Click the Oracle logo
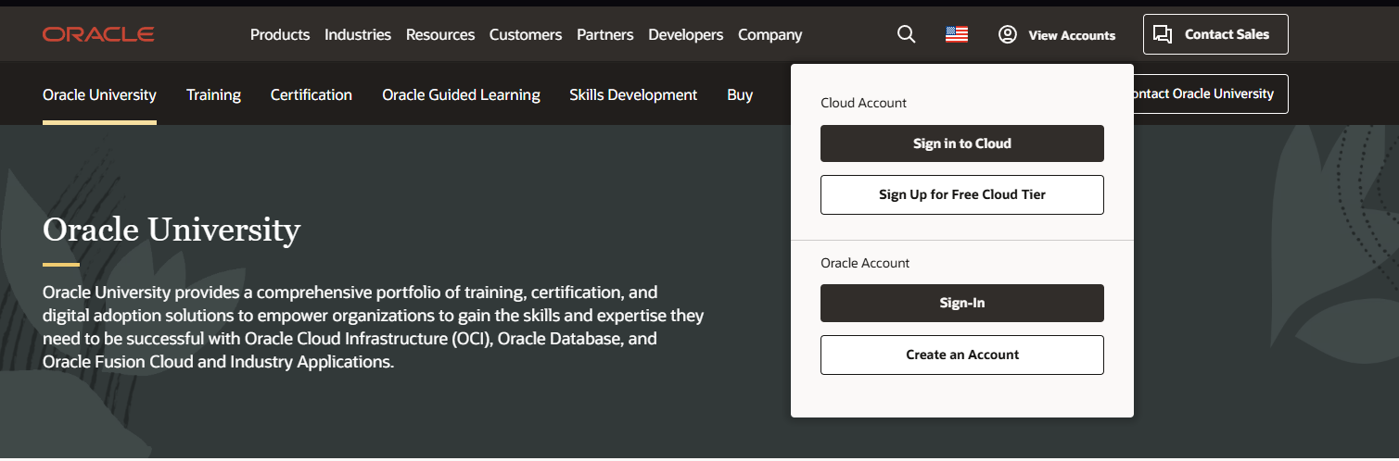 pyautogui.click(x=98, y=34)
